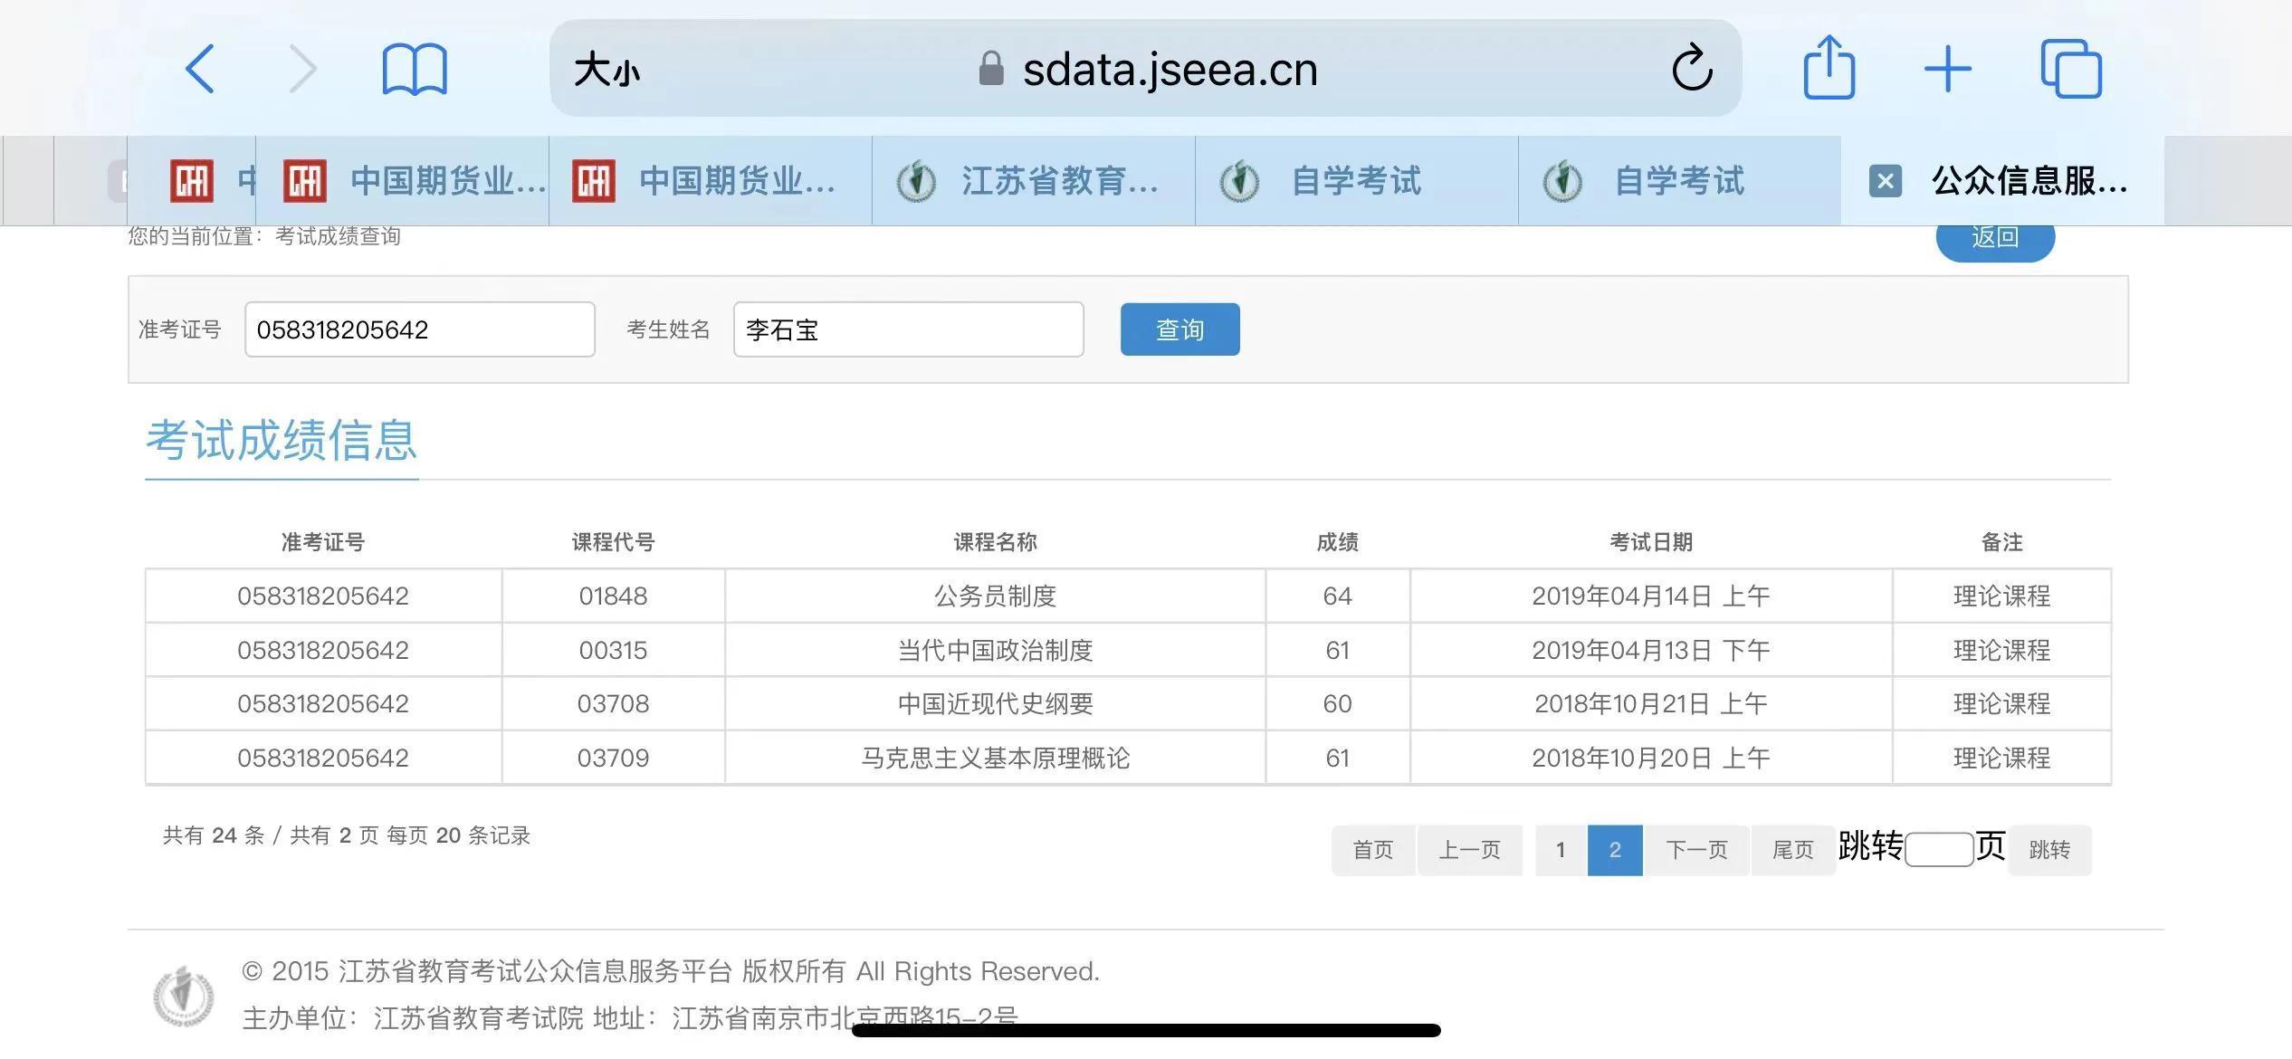Go to 上一页 previous page
Image resolution: width=2292 pixels, height=1059 pixels.
click(1470, 850)
